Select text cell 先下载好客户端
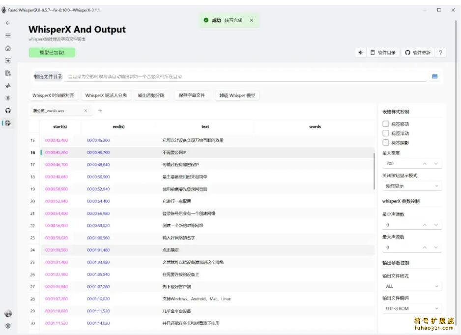This screenshot has width=461, height=335. click(x=177, y=286)
